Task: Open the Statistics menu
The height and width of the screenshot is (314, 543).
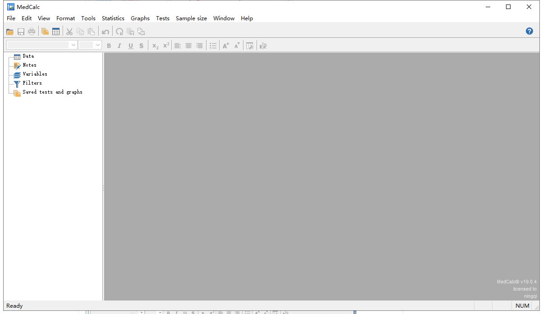Action: (x=113, y=18)
